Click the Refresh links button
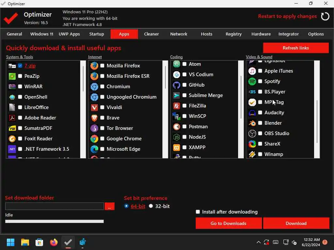This screenshot has width=334, height=250. 296,48
